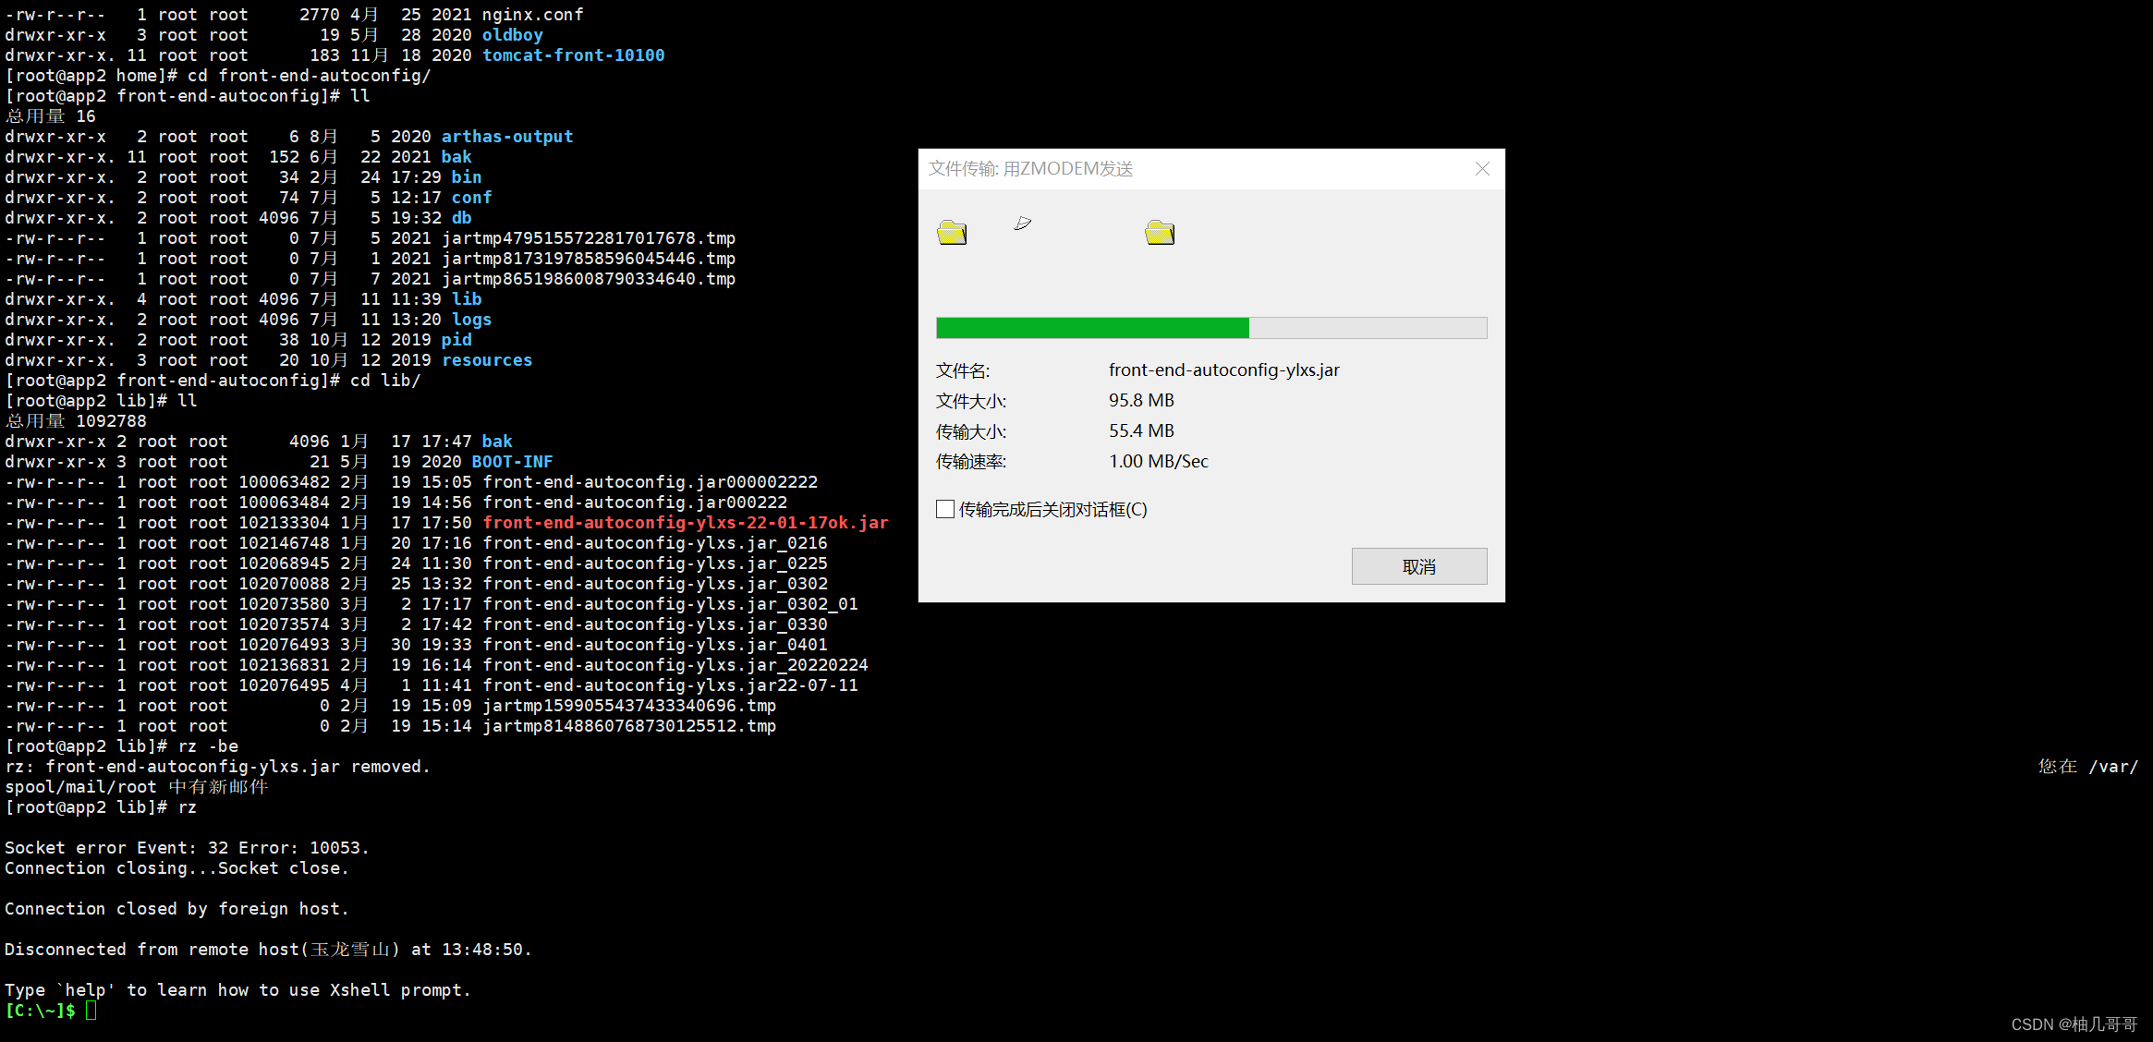The image size is (2153, 1042).
Task: Close the ZMODEM file transfer dialog
Action: pyautogui.click(x=1482, y=168)
